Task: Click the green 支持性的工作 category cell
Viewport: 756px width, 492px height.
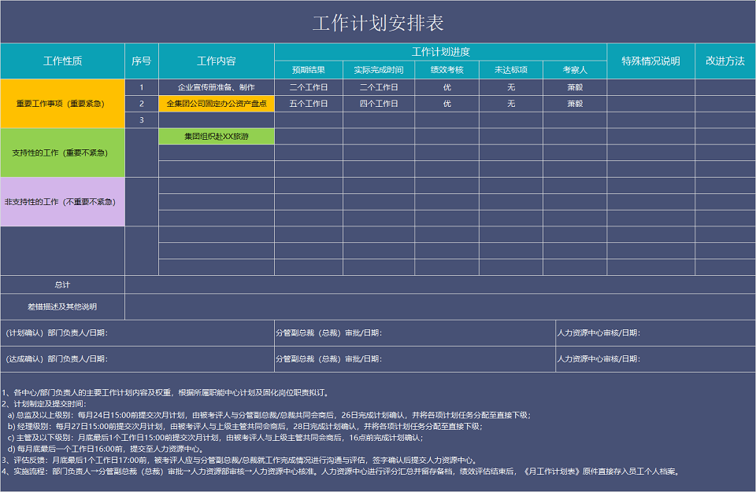Action: click(x=62, y=152)
